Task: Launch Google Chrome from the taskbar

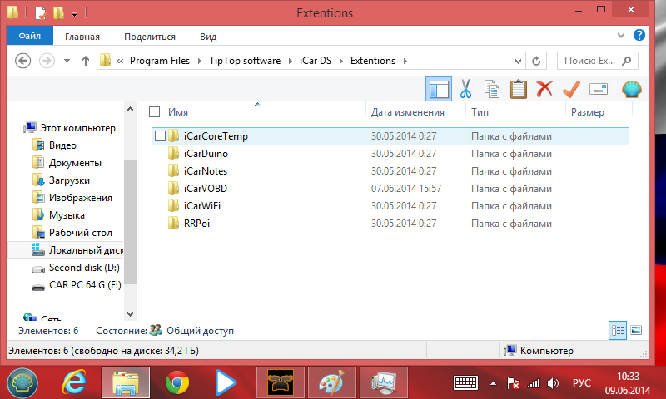Action: (176, 382)
